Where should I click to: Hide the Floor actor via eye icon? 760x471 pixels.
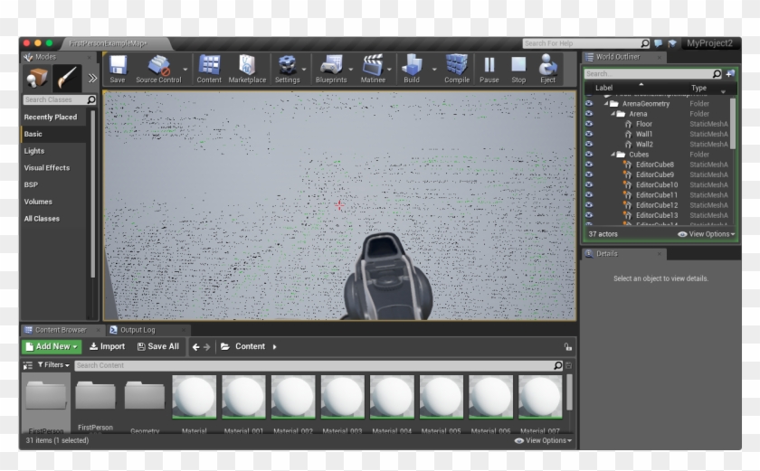589,125
